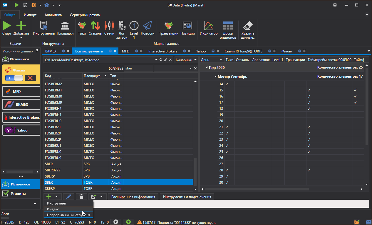Switch to the Импорт ribbon tab
The height and width of the screenshot is (225, 372).
tap(30, 15)
